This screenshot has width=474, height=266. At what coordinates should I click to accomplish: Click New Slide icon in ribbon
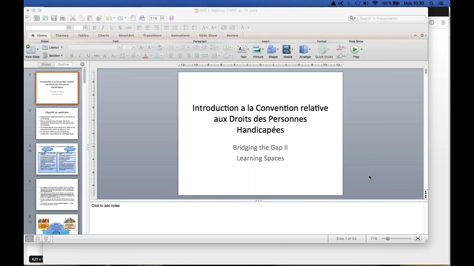(30, 49)
